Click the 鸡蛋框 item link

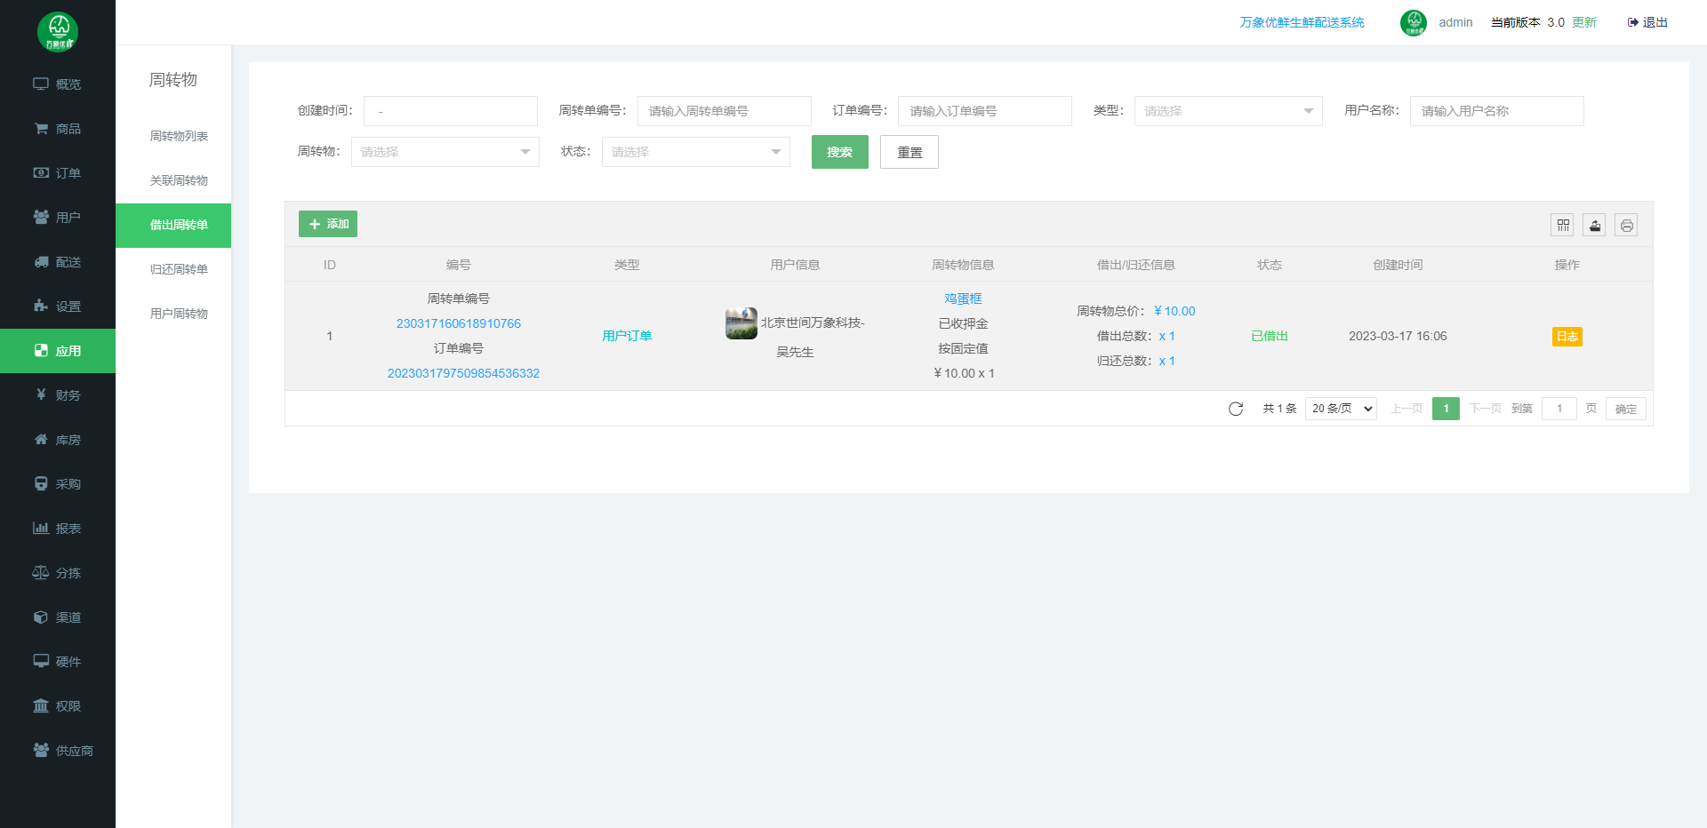[963, 299]
